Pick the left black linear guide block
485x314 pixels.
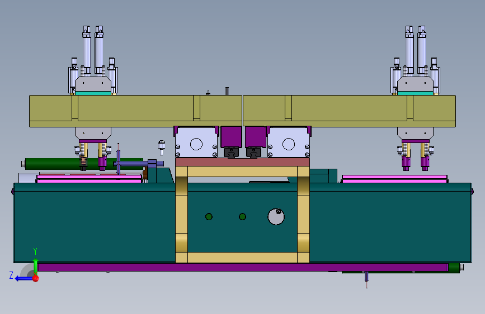(x=232, y=153)
